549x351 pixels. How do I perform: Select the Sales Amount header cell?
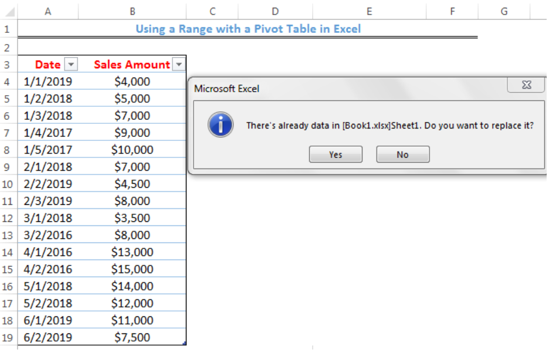point(131,65)
